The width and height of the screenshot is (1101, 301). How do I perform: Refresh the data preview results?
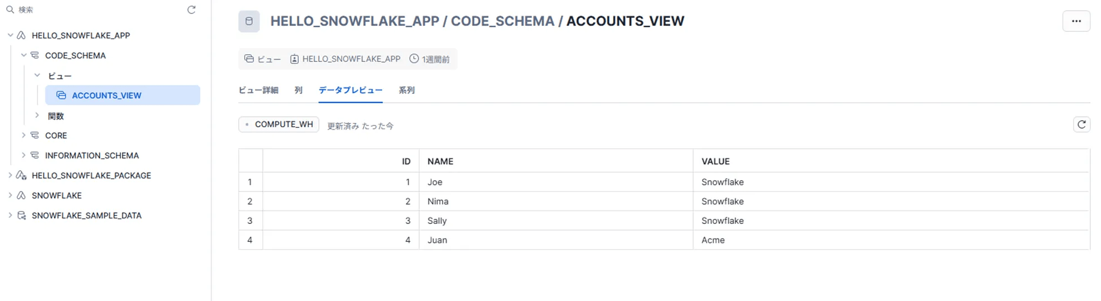pyautogui.click(x=1081, y=125)
